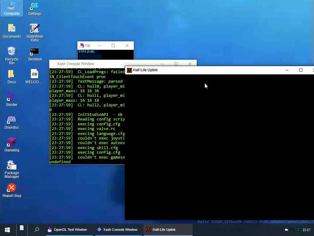Viewport: 314px width, 236px height.
Task: Click the taskbar document icon next to Start
Action: click(22, 228)
